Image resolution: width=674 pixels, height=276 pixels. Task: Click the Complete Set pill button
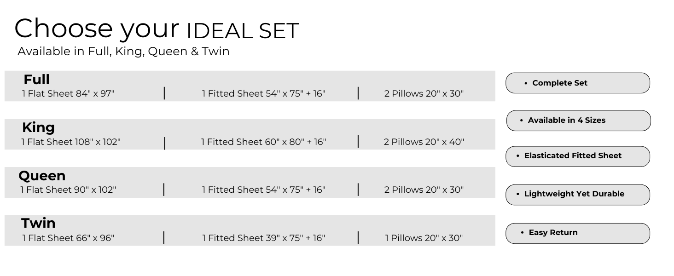point(577,83)
